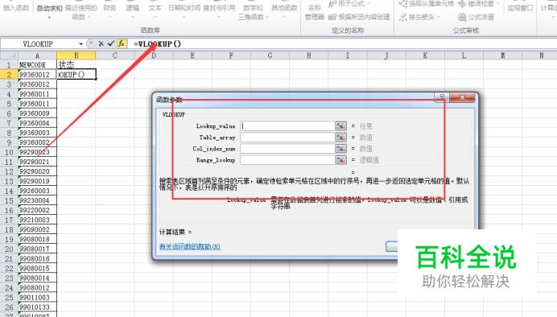Viewport: 557px width, 317px height.
Task: Open the 有关该函数的帮助 link
Action: point(190,246)
